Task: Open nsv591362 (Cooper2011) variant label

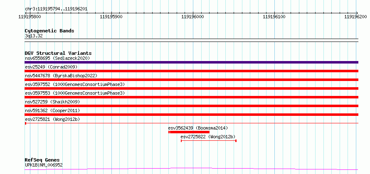Action: tap(52, 110)
